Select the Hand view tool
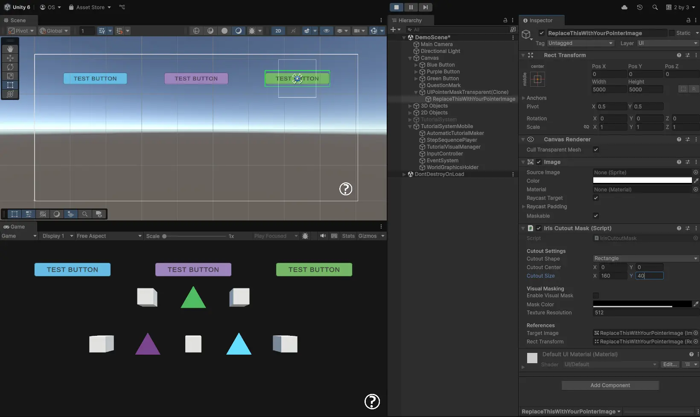This screenshot has height=417, width=700. tap(10, 49)
